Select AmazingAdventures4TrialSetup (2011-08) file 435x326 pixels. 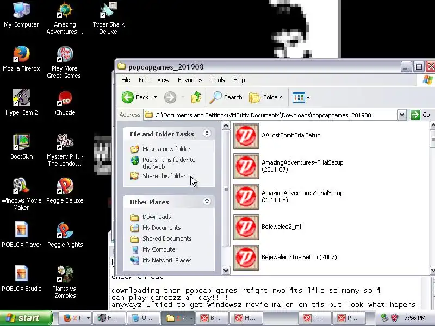click(288, 197)
